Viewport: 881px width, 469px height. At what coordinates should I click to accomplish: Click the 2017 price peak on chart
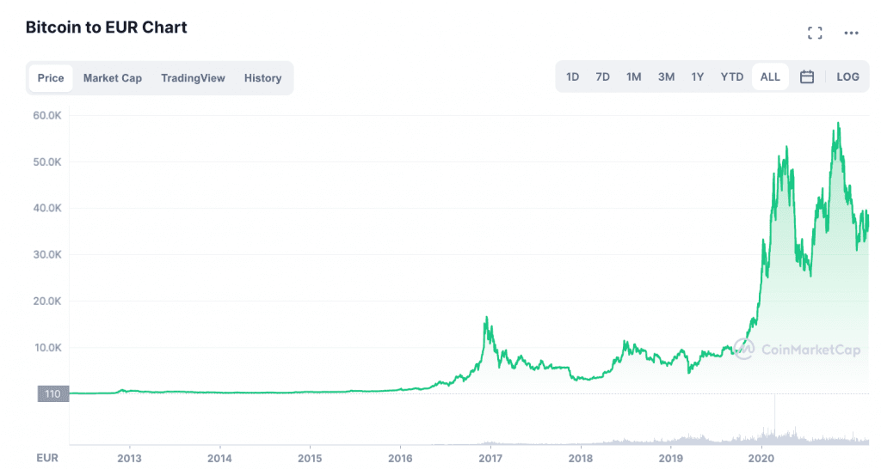click(487, 318)
